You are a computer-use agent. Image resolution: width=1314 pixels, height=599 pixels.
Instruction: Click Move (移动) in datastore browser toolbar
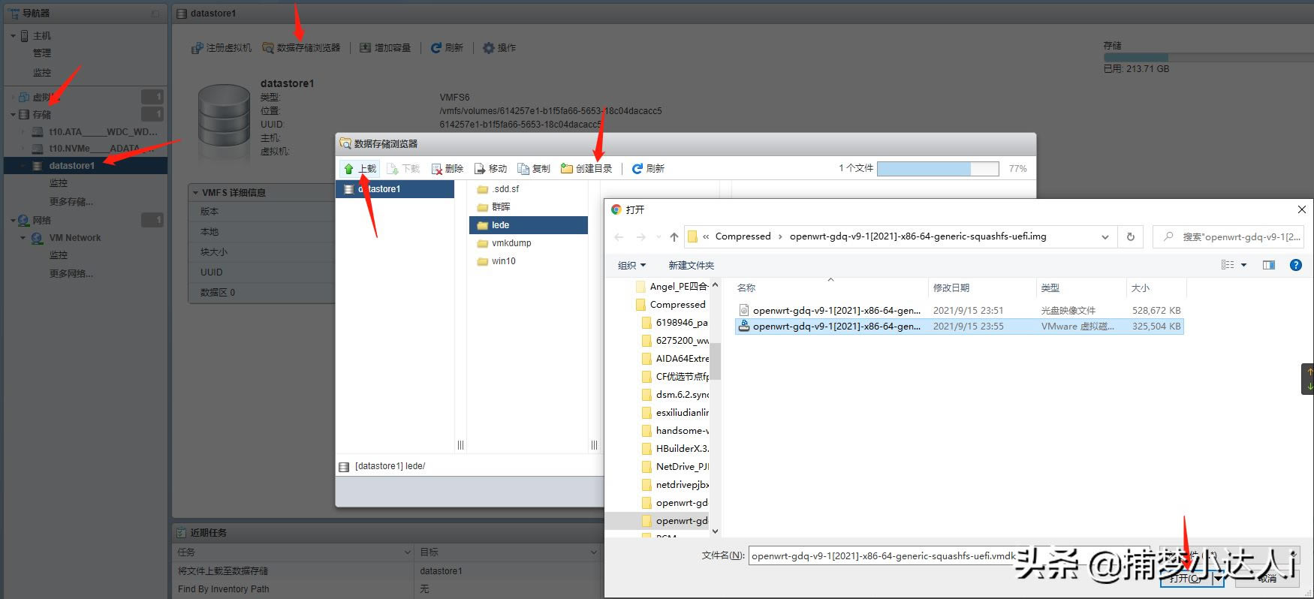click(490, 169)
